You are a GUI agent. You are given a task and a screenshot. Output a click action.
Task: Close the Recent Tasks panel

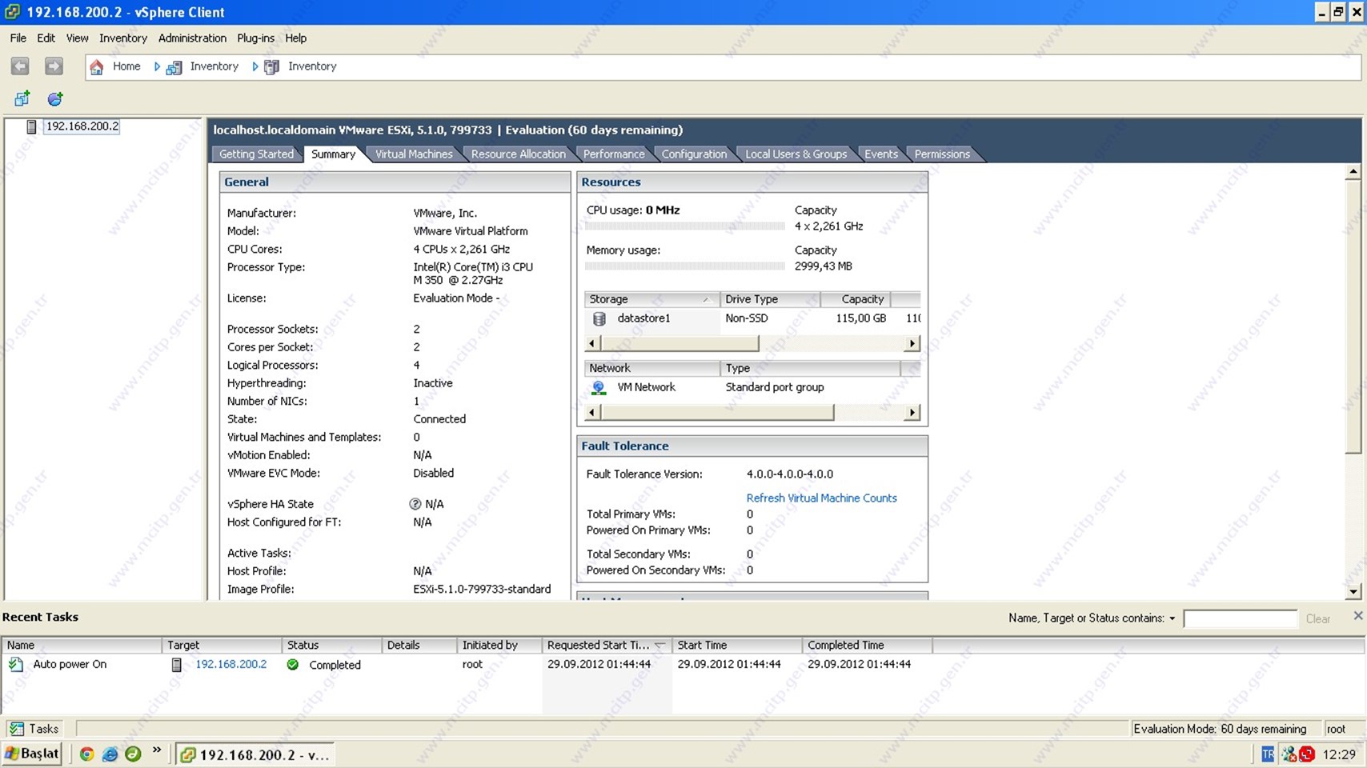1357,615
